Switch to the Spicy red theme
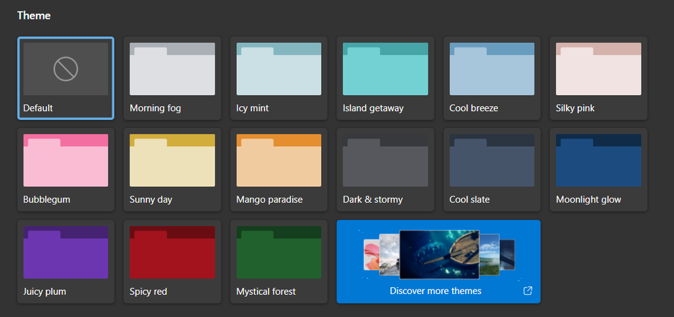Image resolution: width=674 pixels, height=317 pixels. click(x=172, y=262)
